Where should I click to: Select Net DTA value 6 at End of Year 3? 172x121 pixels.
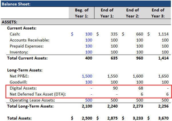point(167,94)
